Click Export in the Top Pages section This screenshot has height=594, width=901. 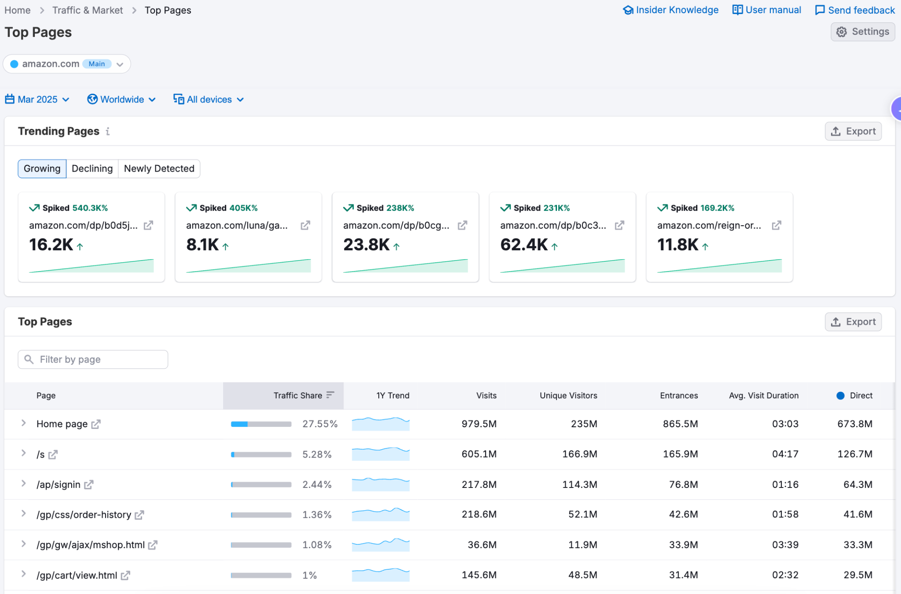point(853,322)
